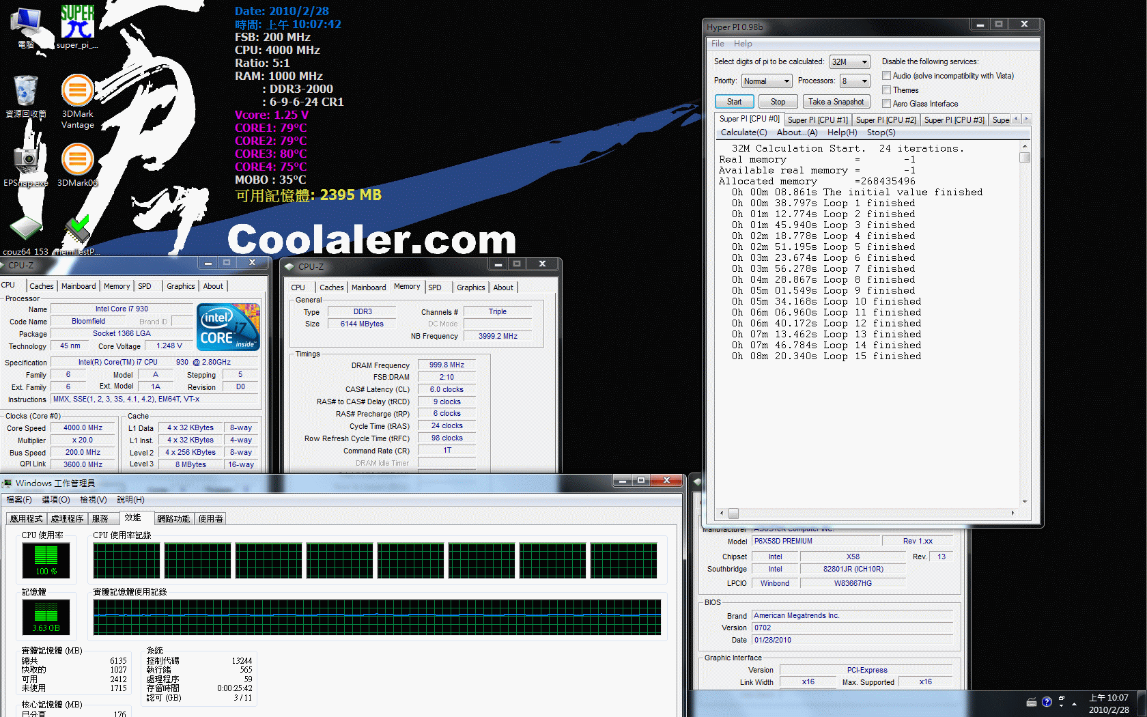Open the super_pi desktop shortcut
The height and width of the screenshot is (717, 1147).
pyautogui.click(x=77, y=26)
